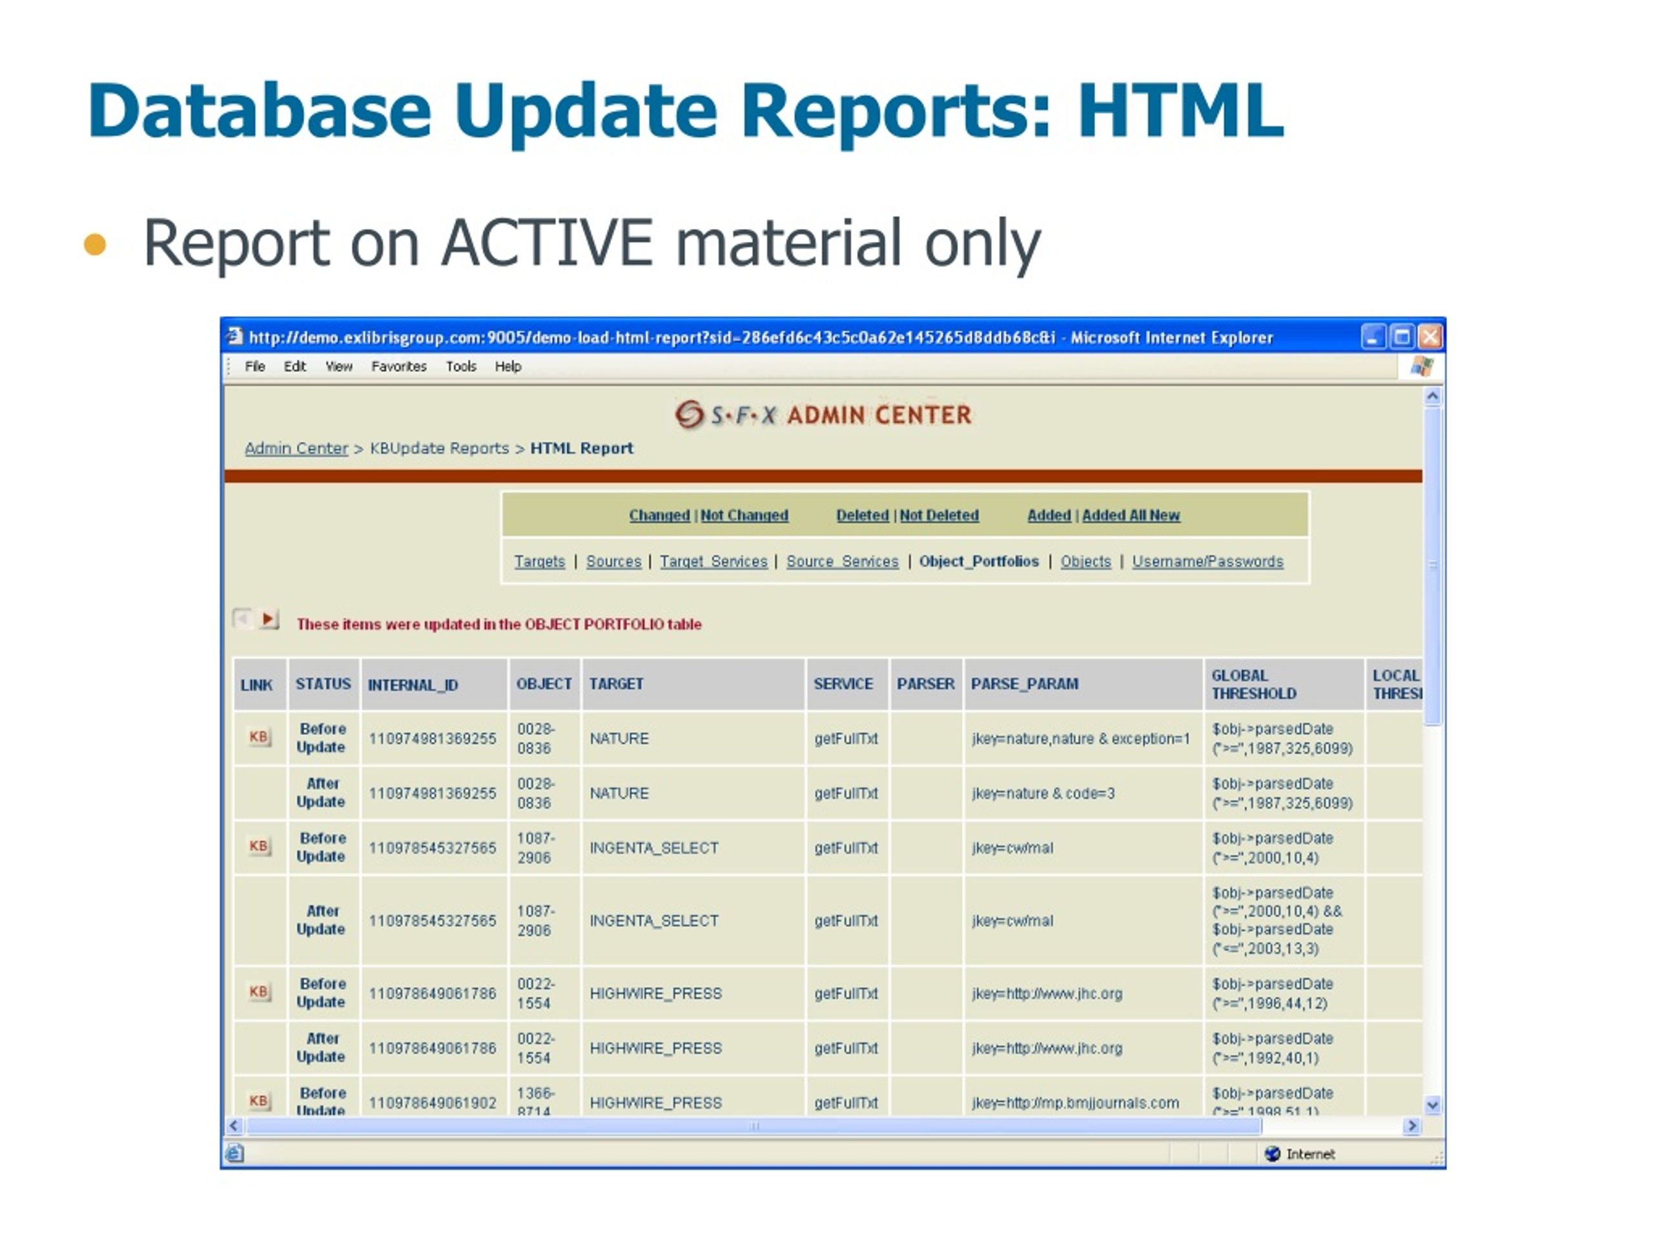Open the File menu
Viewport: 1653px width, 1239px height.
(x=255, y=367)
